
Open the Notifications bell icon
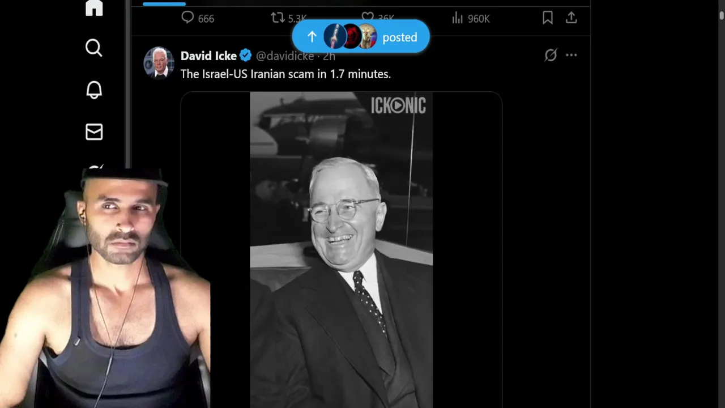pyautogui.click(x=94, y=90)
